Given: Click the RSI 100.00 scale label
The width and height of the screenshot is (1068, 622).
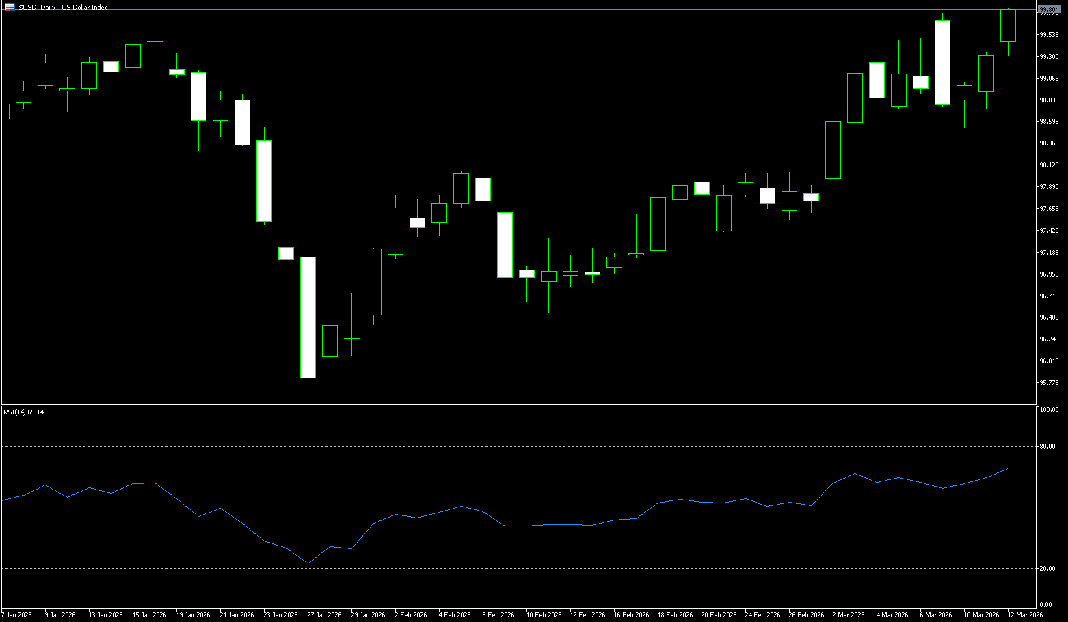Looking at the screenshot, I should (x=1048, y=410).
